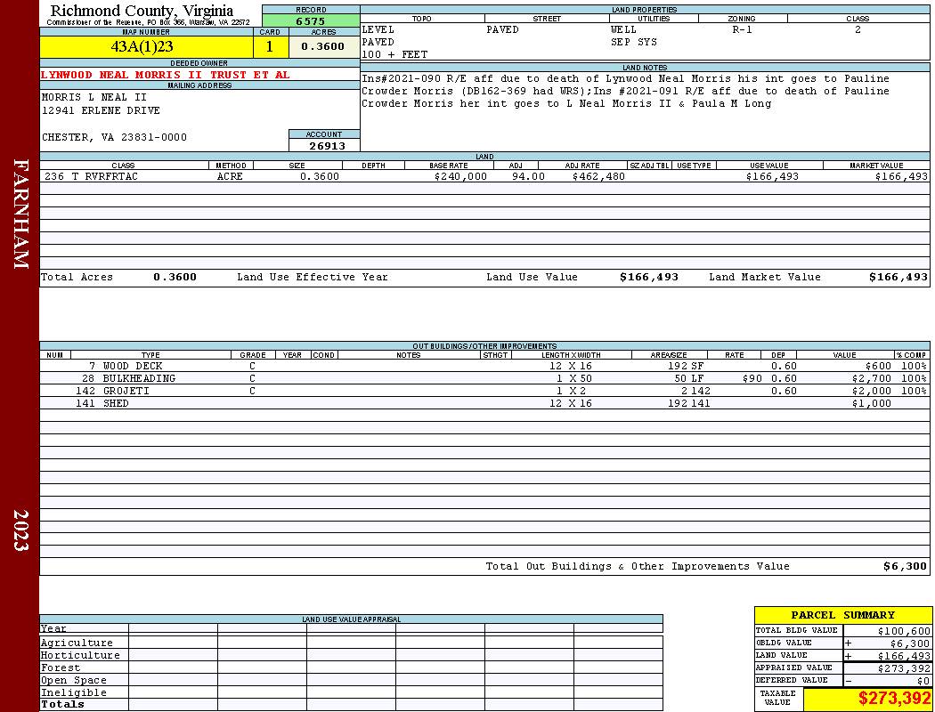Click OUT BUILDINGS/OTHER IMPROVEMENTS header
Screen dimensions: 935x712
pyautogui.click(x=484, y=346)
